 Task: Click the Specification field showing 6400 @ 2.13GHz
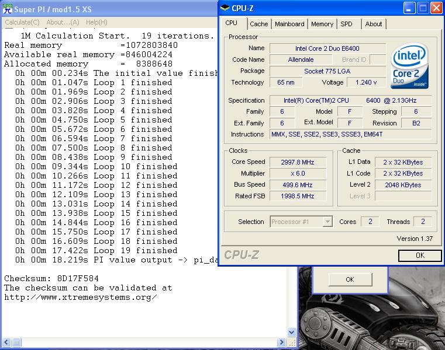click(x=350, y=100)
